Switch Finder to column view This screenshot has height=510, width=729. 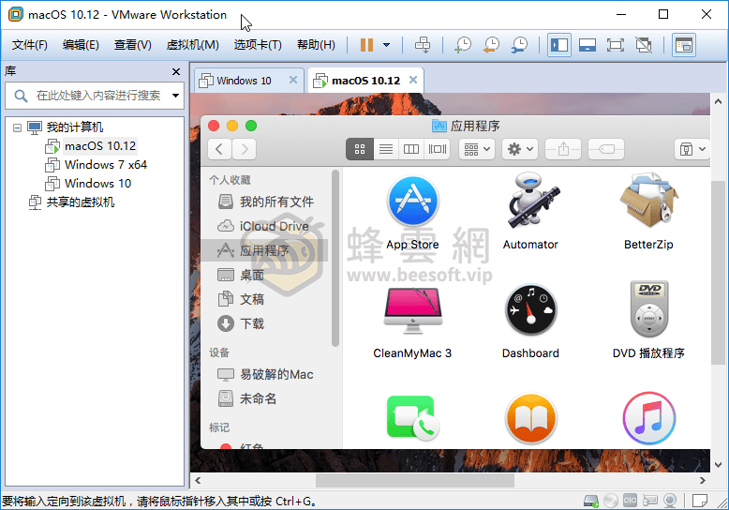(411, 149)
